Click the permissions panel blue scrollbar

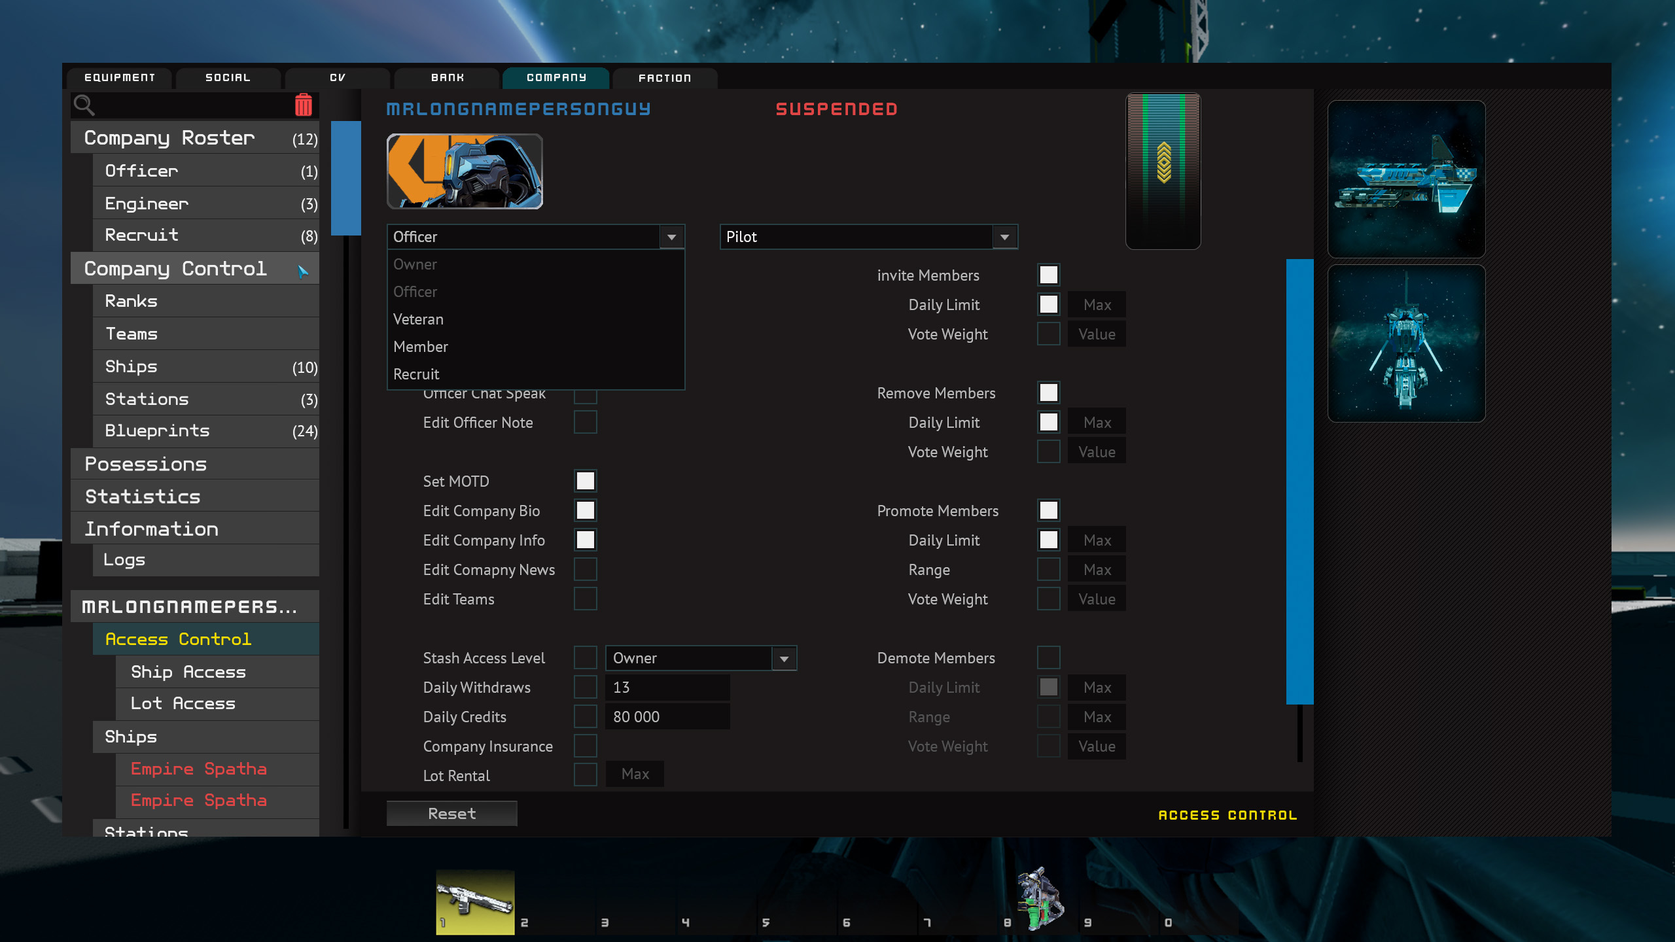[x=1299, y=481]
